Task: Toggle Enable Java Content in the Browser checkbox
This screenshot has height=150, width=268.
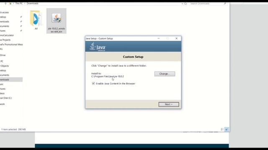Action: pos(93,83)
